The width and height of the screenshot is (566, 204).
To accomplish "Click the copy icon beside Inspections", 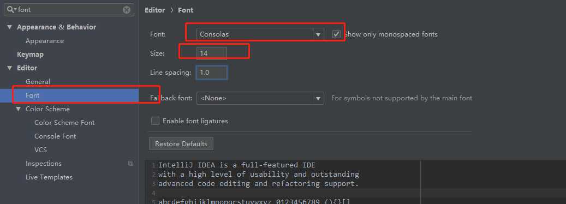I will click(130, 164).
